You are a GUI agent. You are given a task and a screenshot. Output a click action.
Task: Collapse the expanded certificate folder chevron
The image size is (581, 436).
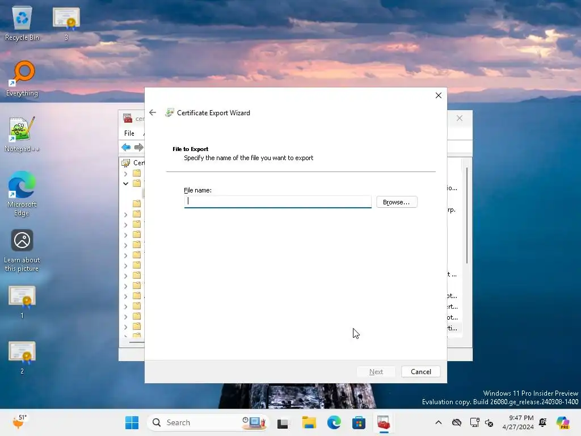pos(125,183)
